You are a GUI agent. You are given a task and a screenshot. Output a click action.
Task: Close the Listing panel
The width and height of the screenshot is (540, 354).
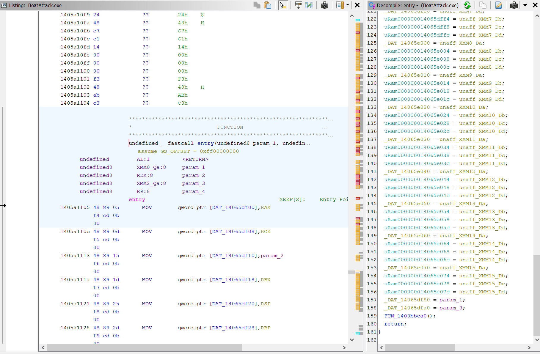pos(357,5)
